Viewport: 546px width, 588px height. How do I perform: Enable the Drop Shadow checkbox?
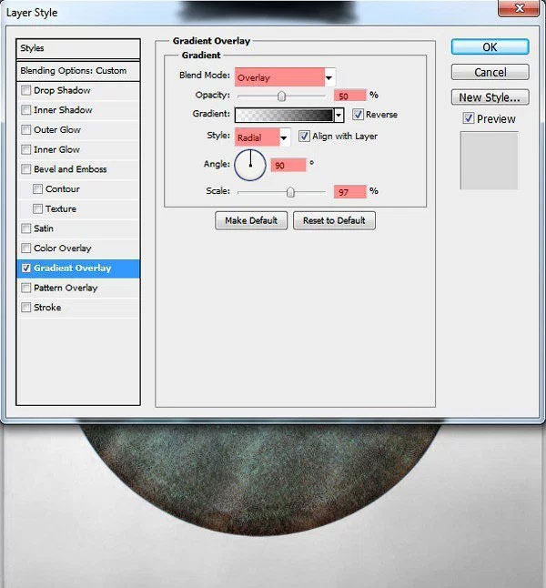click(25, 90)
